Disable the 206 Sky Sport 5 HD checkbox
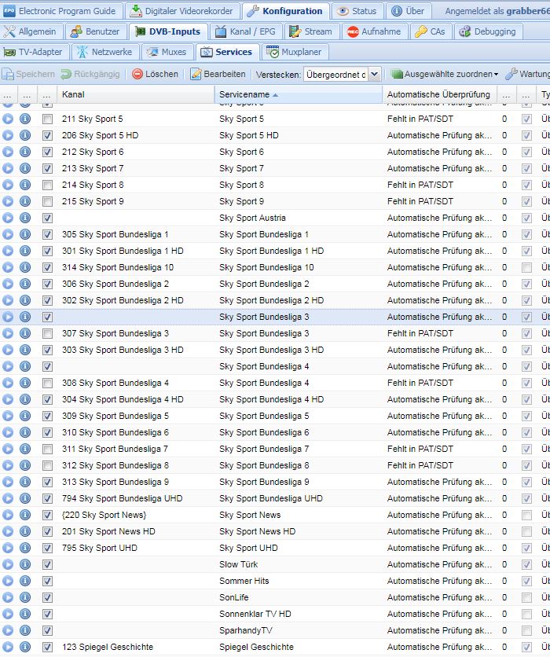This screenshot has width=550, height=657. pyautogui.click(x=47, y=135)
